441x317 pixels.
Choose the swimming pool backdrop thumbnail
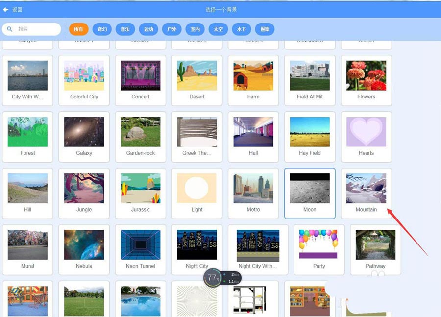click(x=140, y=301)
